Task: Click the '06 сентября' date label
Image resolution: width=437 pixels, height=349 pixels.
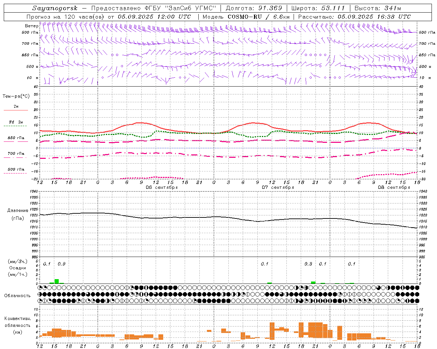Action: pos(162,187)
